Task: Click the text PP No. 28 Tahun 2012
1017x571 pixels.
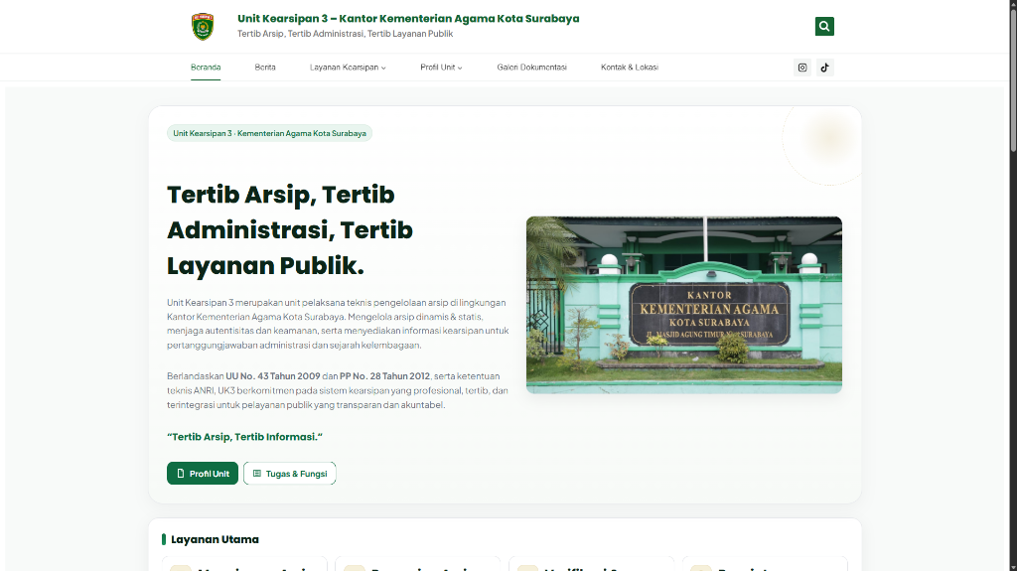Action: pos(384,376)
